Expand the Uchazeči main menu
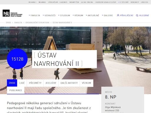151x113 pixels. [49, 15]
